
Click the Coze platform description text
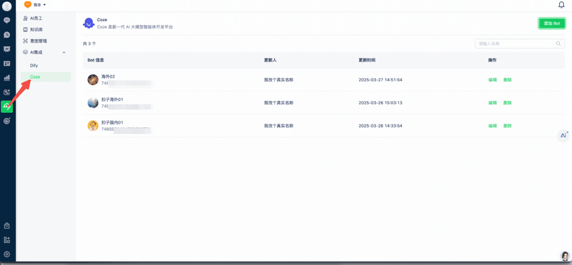[x=135, y=27]
